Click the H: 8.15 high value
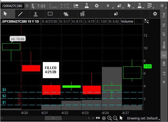 click(x=77, y=21)
